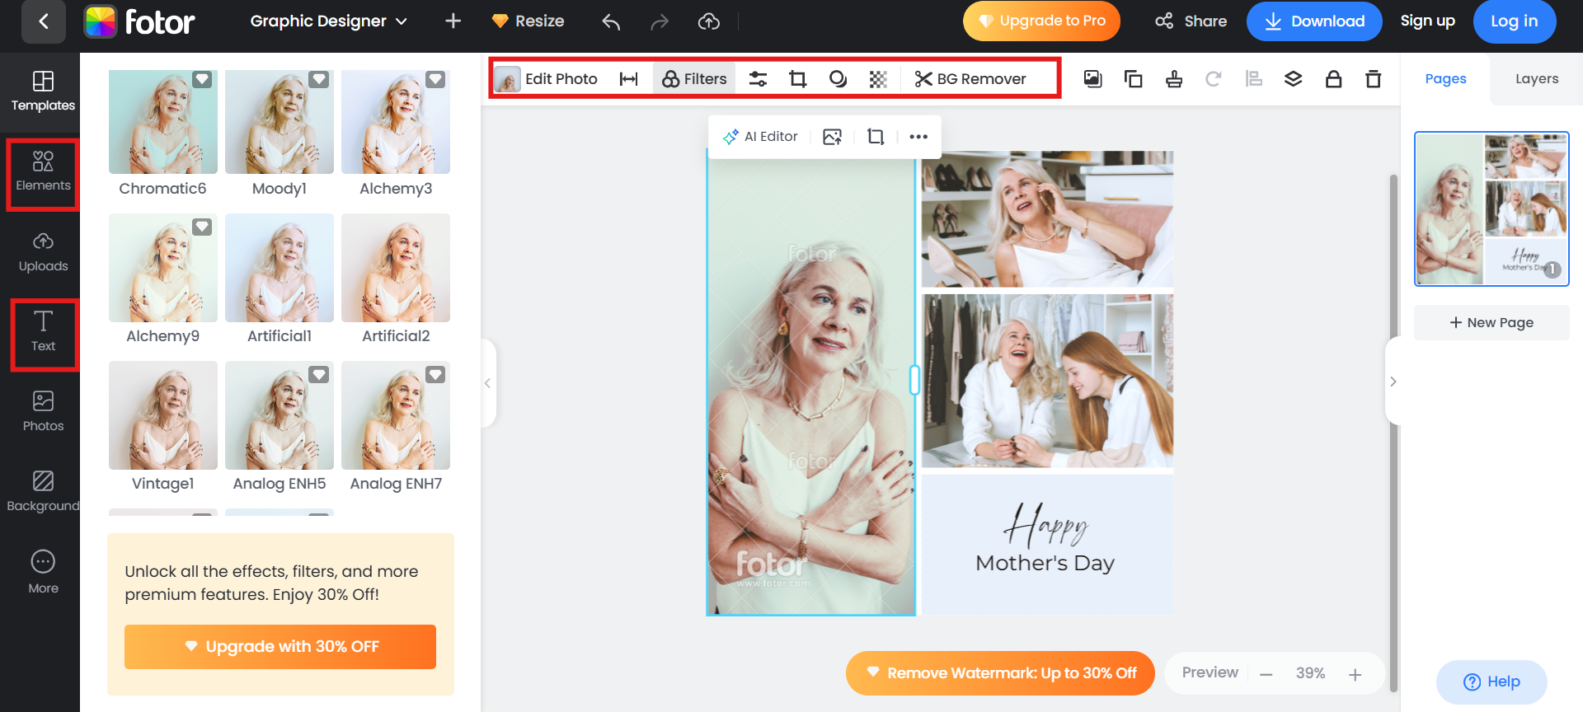The image size is (1583, 712).
Task: Click the Sign up link
Action: coord(1427,21)
